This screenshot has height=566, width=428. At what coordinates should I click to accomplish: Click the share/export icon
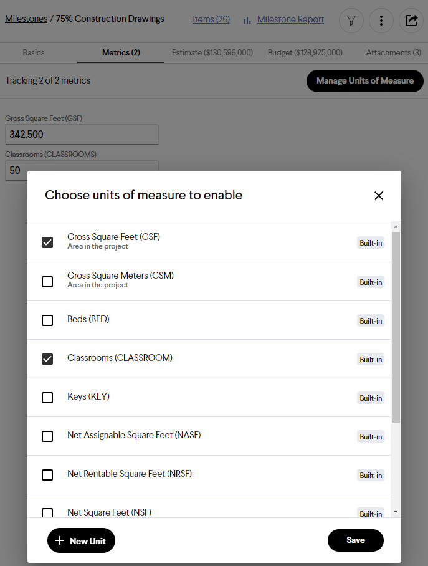point(411,21)
